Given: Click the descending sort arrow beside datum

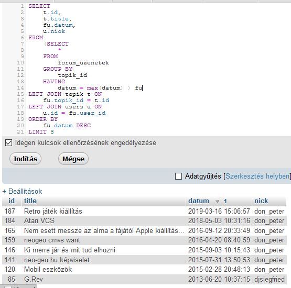Looking at the screenshot, I should pos(217,201).
